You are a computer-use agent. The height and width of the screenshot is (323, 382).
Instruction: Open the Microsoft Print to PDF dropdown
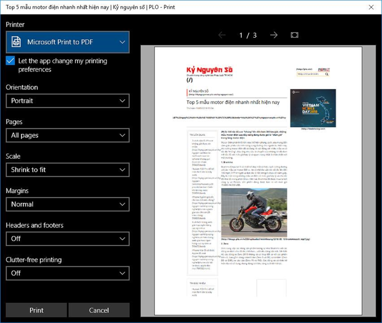click(68, 42)
